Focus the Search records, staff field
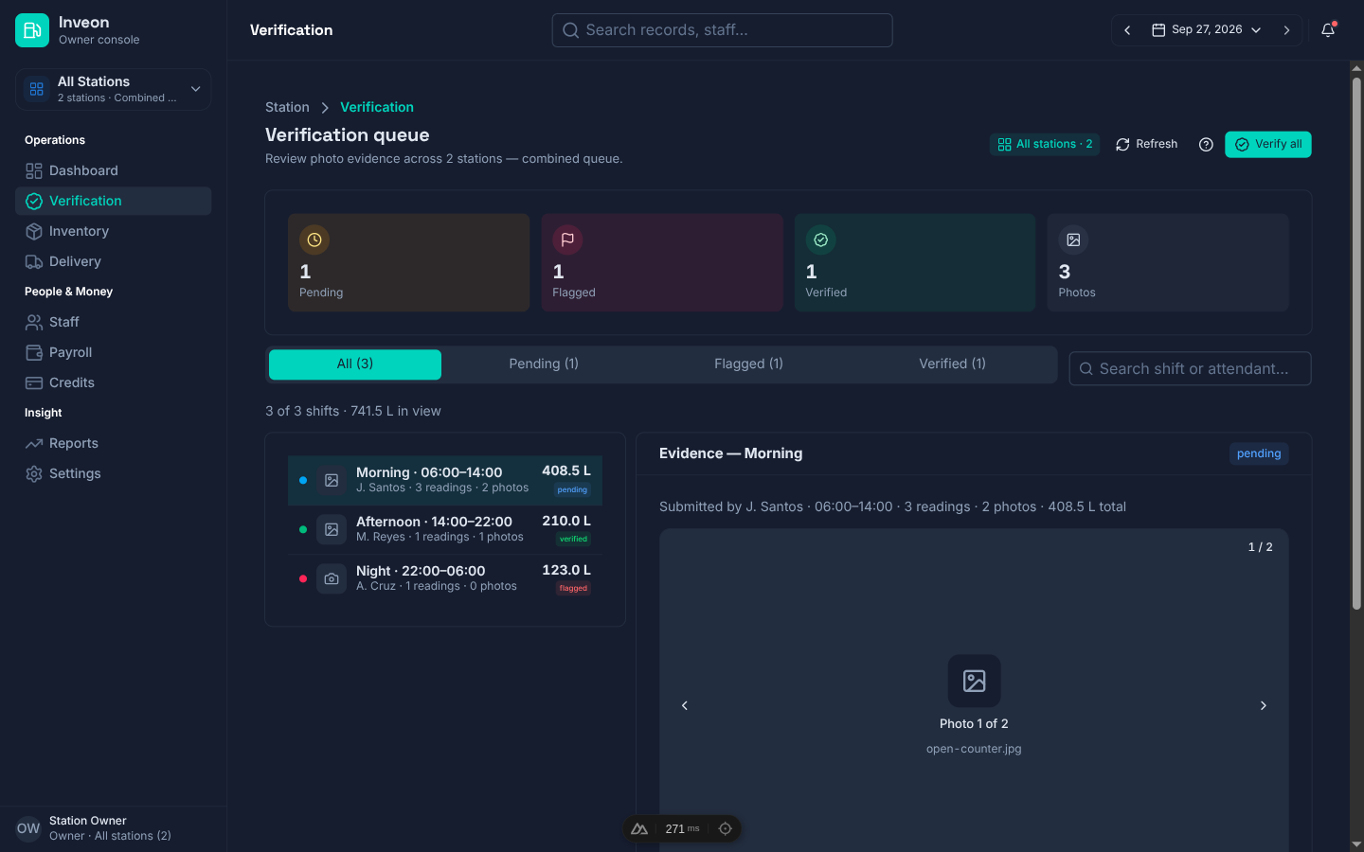 click(x=722, y=30)
